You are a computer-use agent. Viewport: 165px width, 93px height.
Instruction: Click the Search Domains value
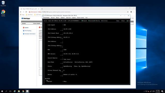click(67, 59)
